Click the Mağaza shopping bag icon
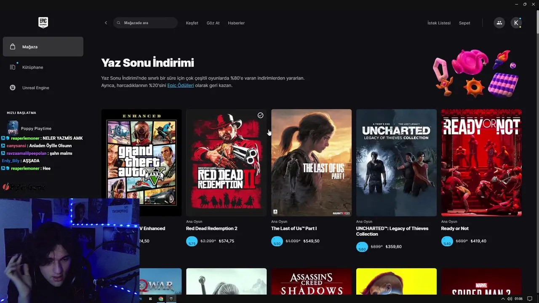 click(x=13, y=47)
